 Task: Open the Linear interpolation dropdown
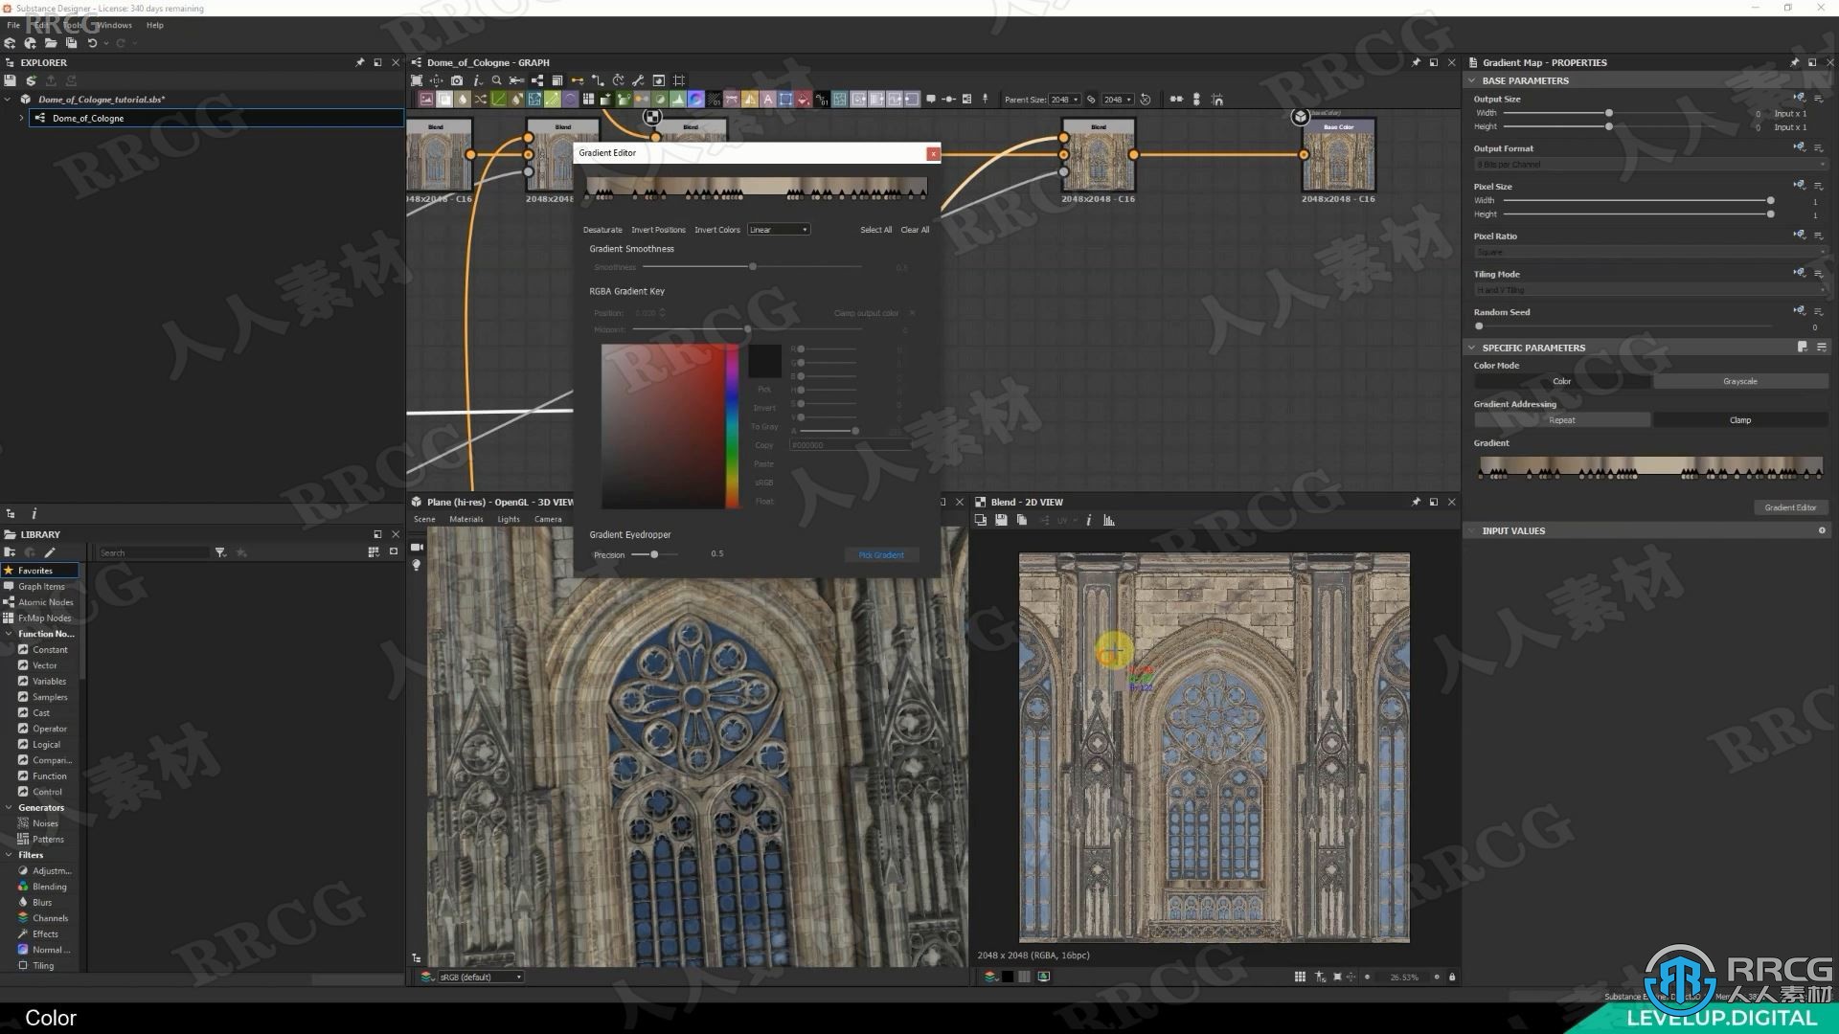pos(777,229)
